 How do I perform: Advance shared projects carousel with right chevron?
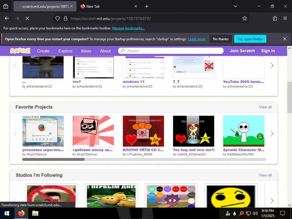click(x=272, y=65)
